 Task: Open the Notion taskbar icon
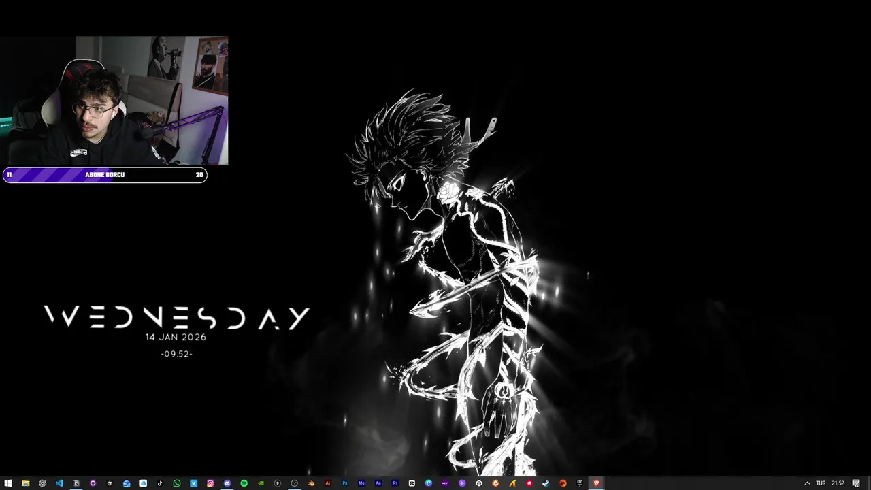pos(76,483)
